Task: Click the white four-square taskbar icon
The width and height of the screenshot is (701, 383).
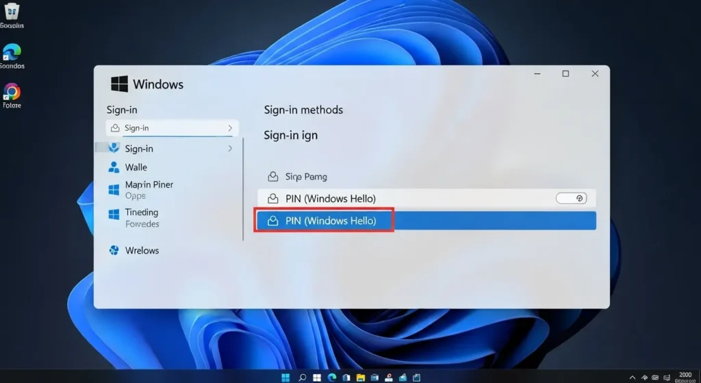Action: 317,378
